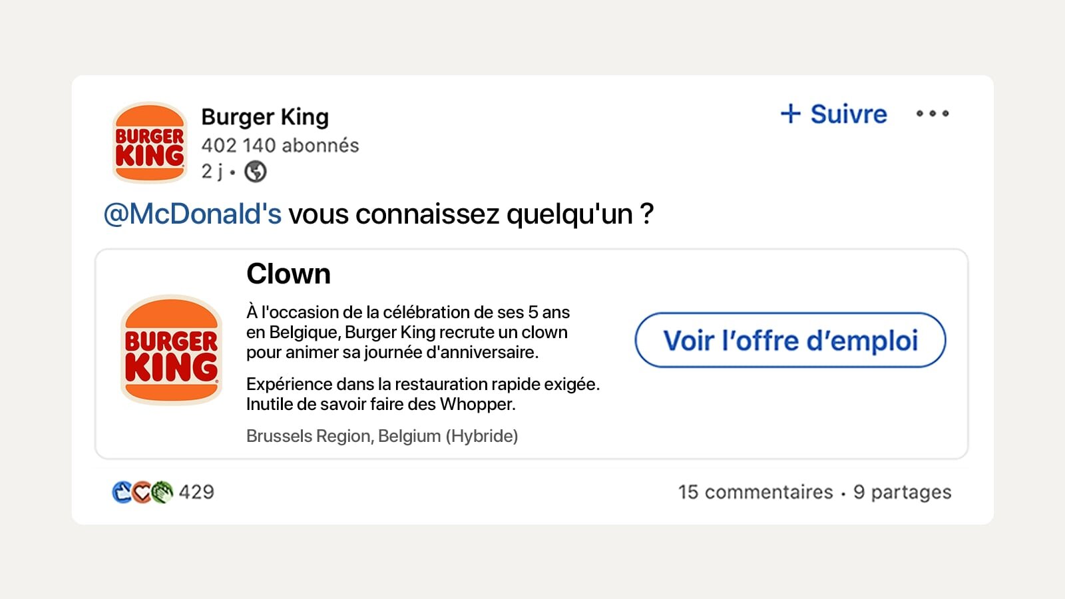The image size is (1065, 599).
Task: Open the three-dot post options menu
Action: [x=933, y=114]
